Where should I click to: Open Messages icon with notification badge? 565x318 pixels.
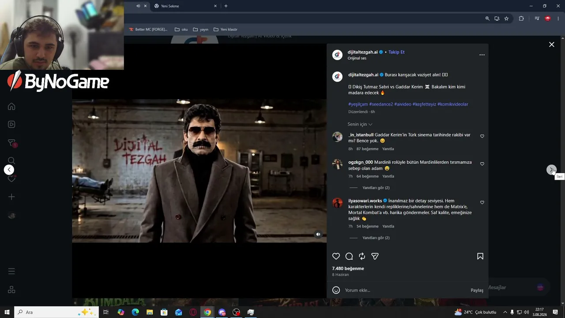point(12,143)
